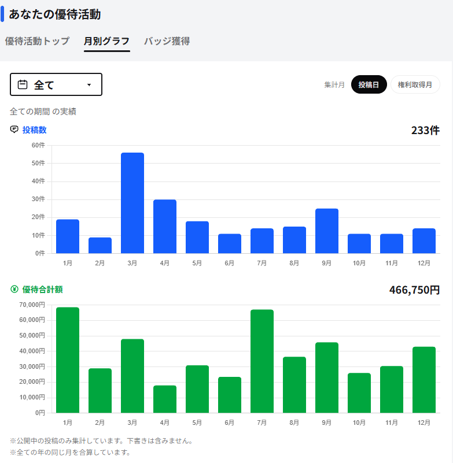The height and width of the screenshot is (463, 453).
Task: Click the green 2月 bar in 優待合計額 chart
Action: (100, 390)
